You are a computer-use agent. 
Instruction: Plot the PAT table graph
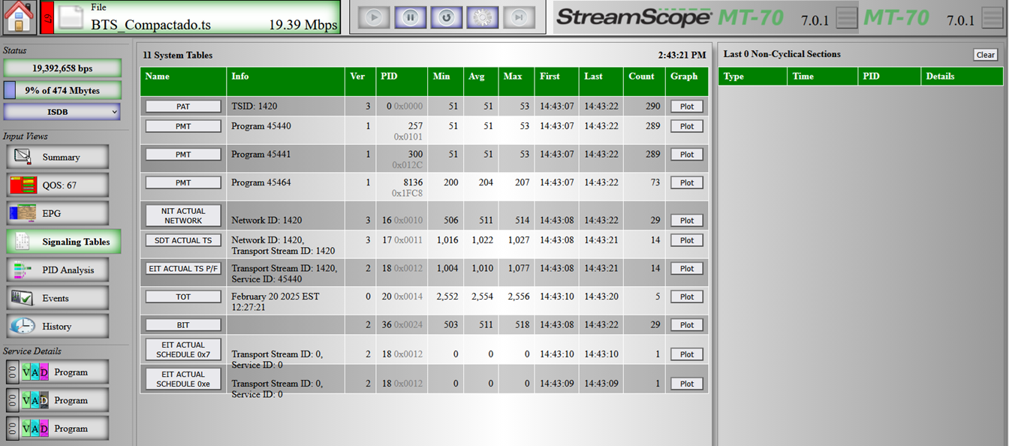pos(685,105)
